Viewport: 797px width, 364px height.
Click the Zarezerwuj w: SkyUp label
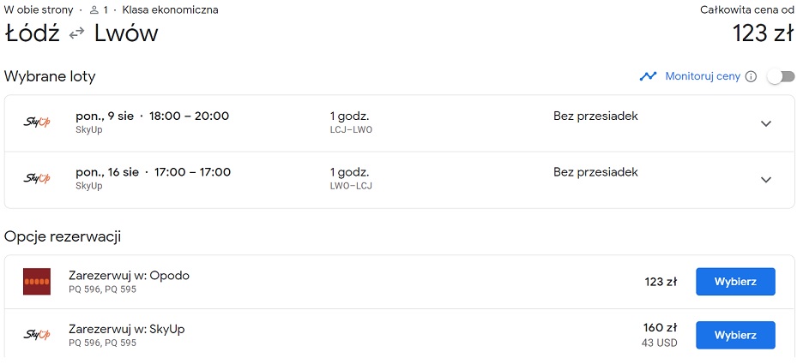point(127,330)
